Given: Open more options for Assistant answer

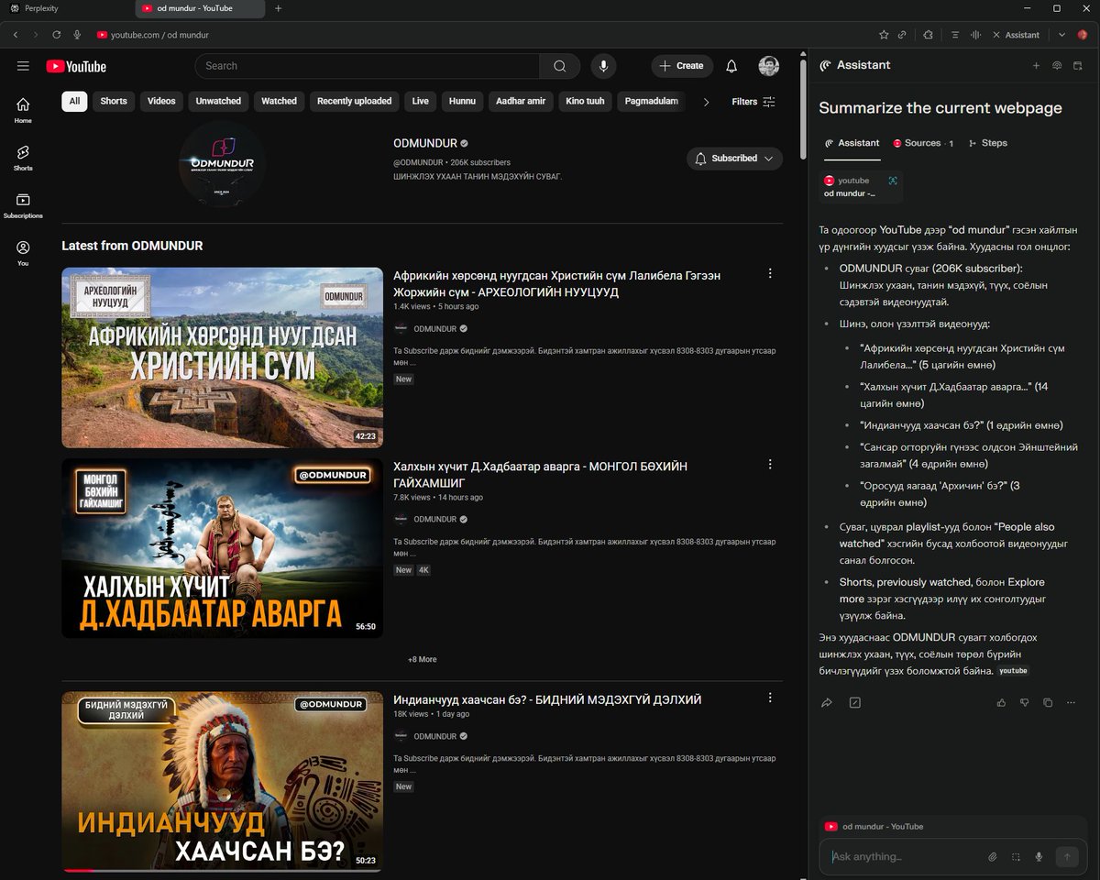Looking at the screenshot, I should pos(1071,703).
